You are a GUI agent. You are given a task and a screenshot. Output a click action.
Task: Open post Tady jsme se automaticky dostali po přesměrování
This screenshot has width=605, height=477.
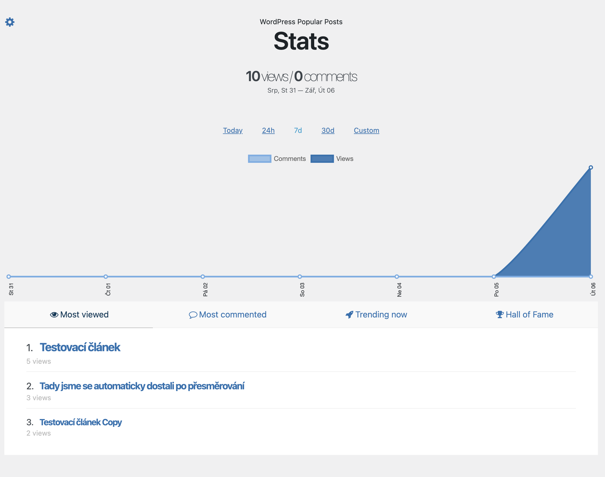[x=142, y=386]
